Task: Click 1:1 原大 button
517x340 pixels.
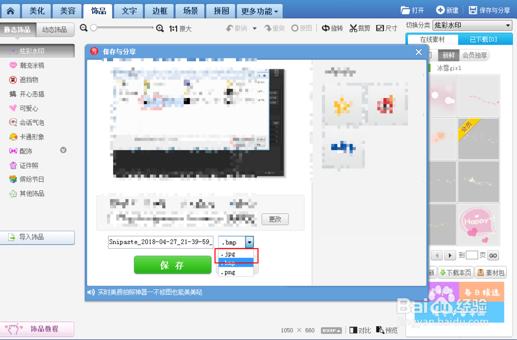Action: coord(180,29)
